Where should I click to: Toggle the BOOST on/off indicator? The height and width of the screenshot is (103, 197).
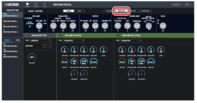point(81,21)
